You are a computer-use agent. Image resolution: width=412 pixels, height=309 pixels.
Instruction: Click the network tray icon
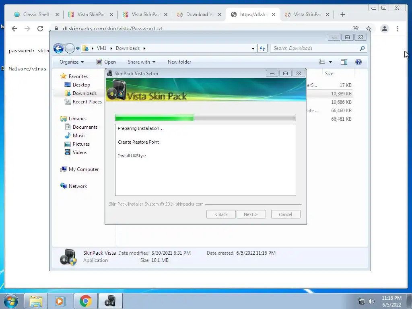362,301
